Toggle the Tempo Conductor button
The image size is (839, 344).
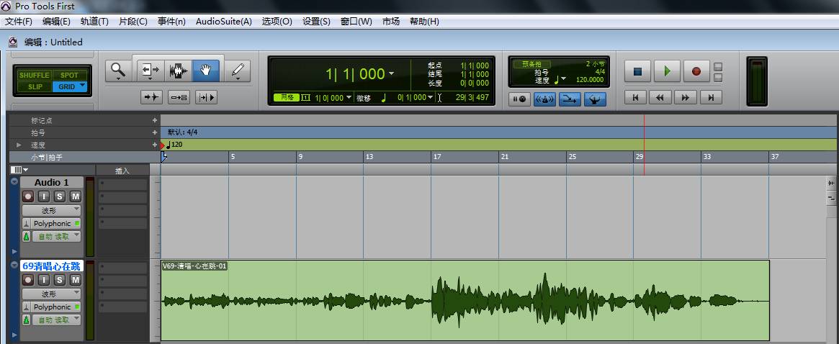click(595, 99)
